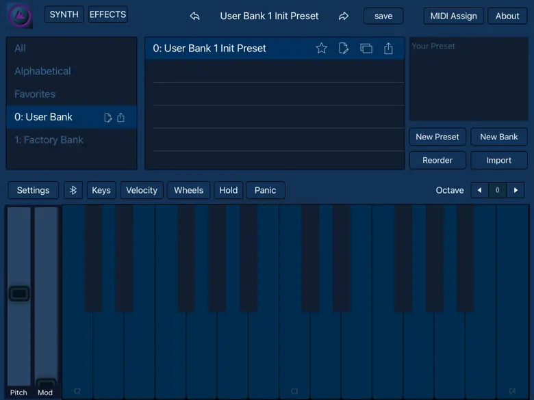This screenshot has width=534, height=400.
Task: Open the Bluetooth MIDI settings
Action: [73, 190]
